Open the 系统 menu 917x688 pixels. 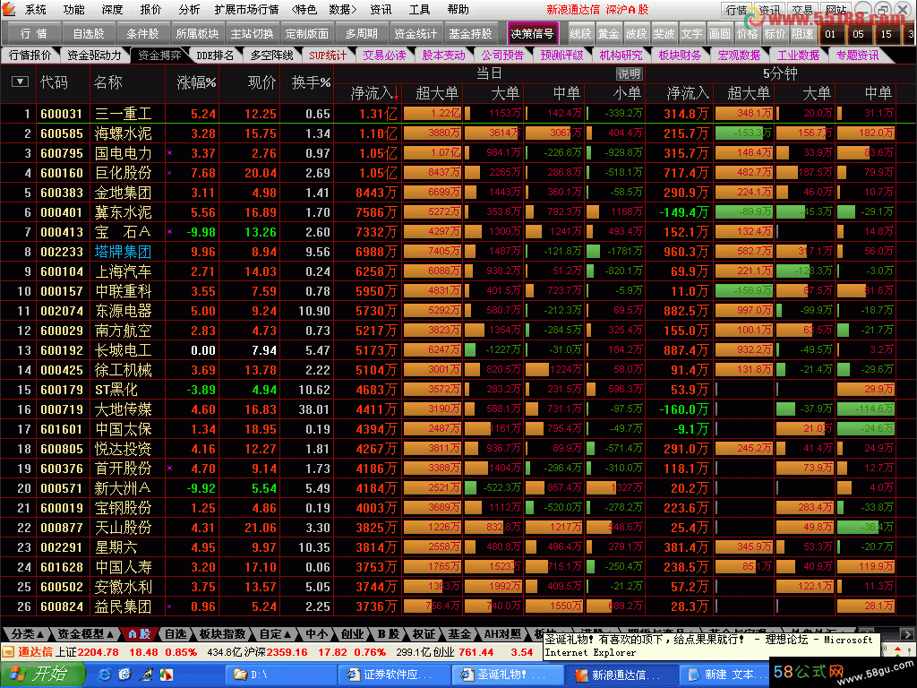coord(36,9)
